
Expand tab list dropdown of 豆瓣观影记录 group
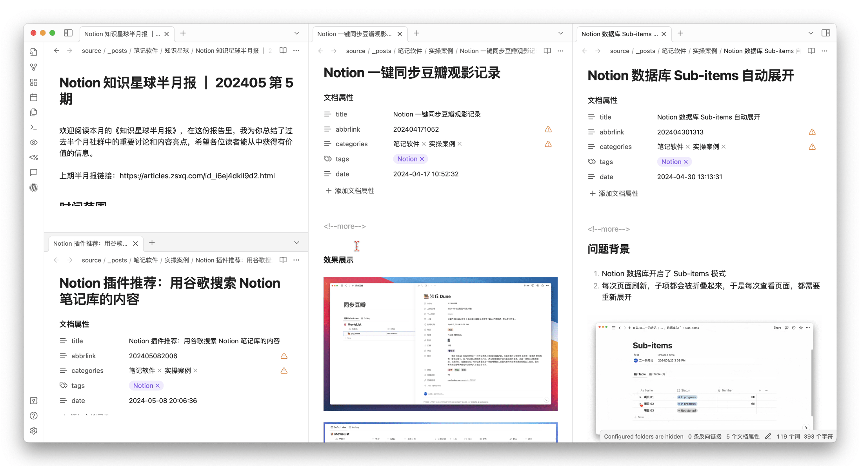561,33
